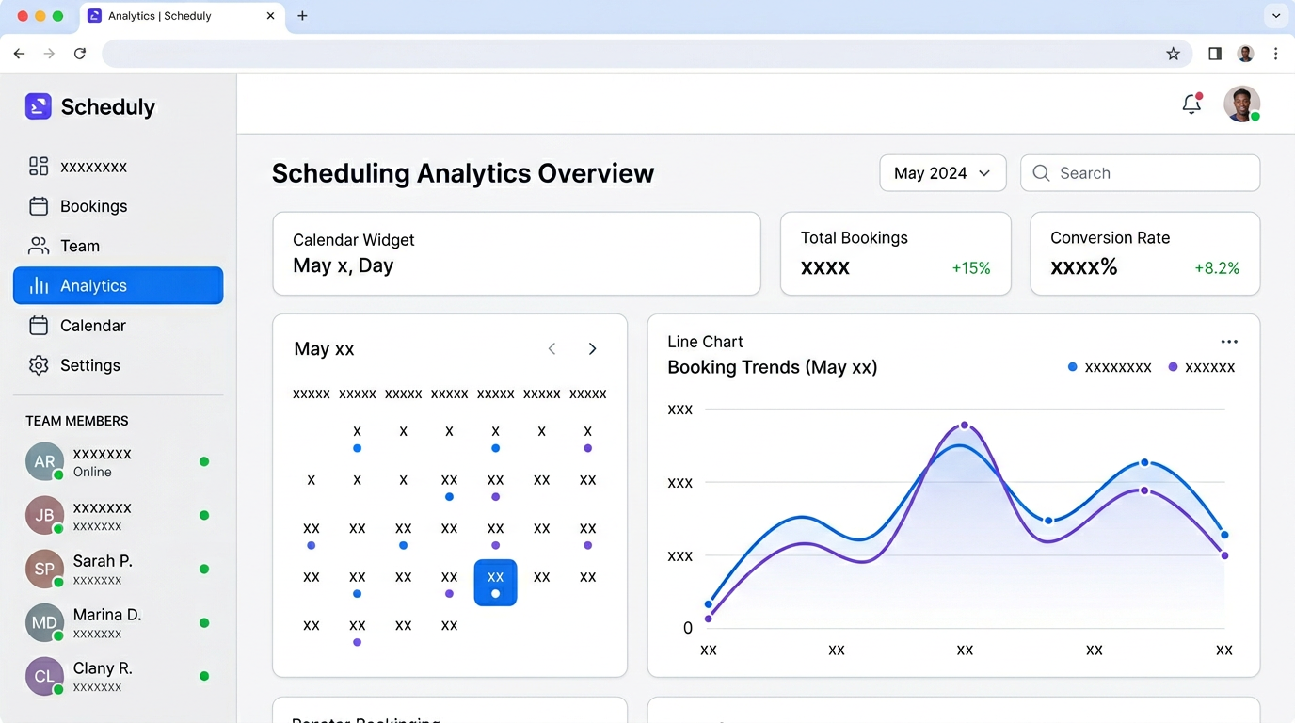Go to previous month with left chevron
Screen dimensions: 1295x723
(x=552, y=348)
